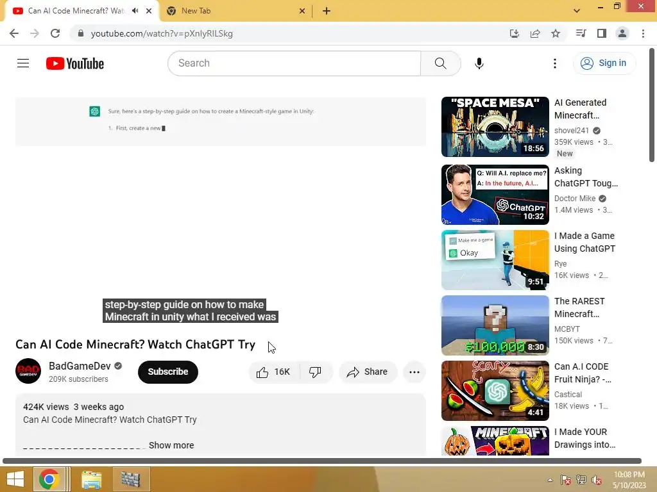
Task: Reload the current page
Action: pyautogui.click(x=55, y=33)
